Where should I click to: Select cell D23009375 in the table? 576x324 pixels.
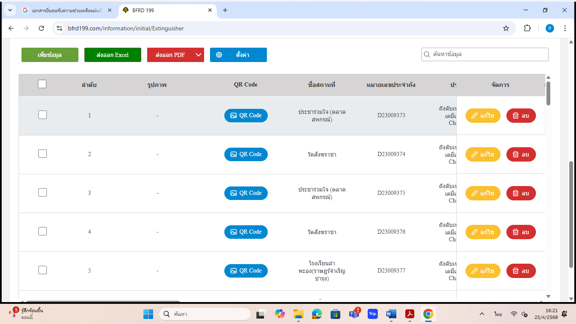[391, 193]
